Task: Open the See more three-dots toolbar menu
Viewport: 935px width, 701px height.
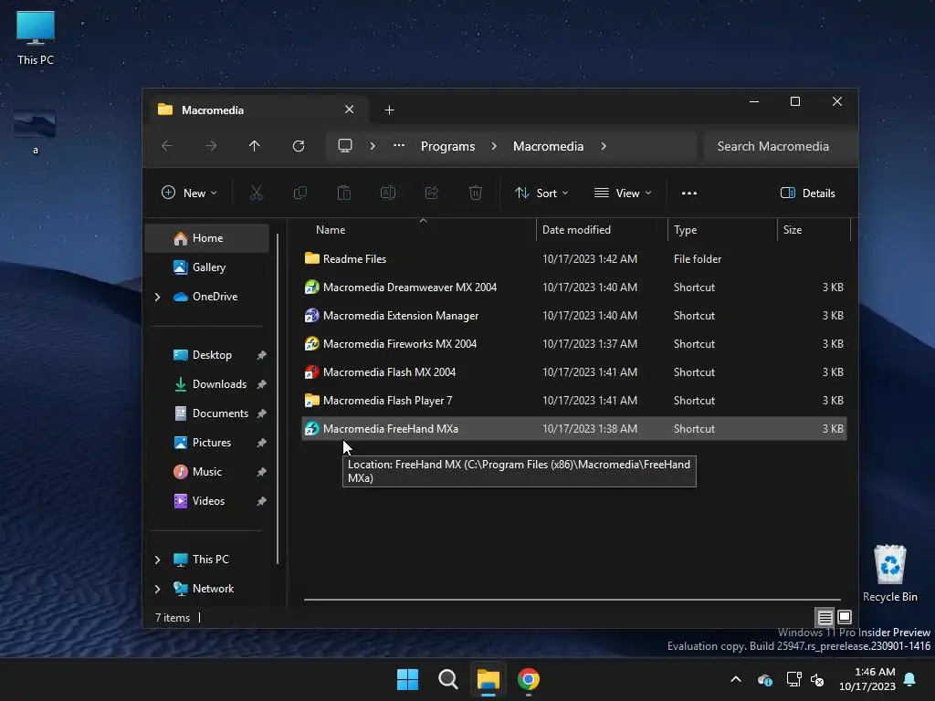Action: point(689,194)
